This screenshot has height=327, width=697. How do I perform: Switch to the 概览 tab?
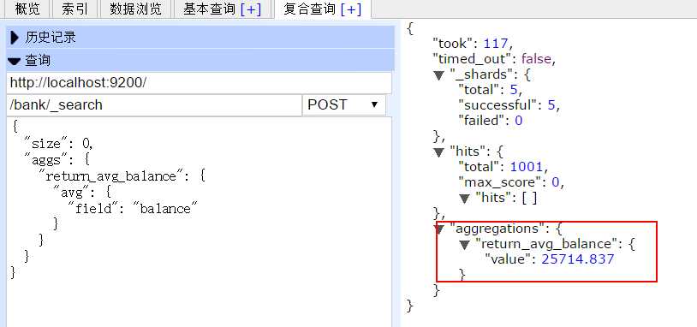coord(27,9)
